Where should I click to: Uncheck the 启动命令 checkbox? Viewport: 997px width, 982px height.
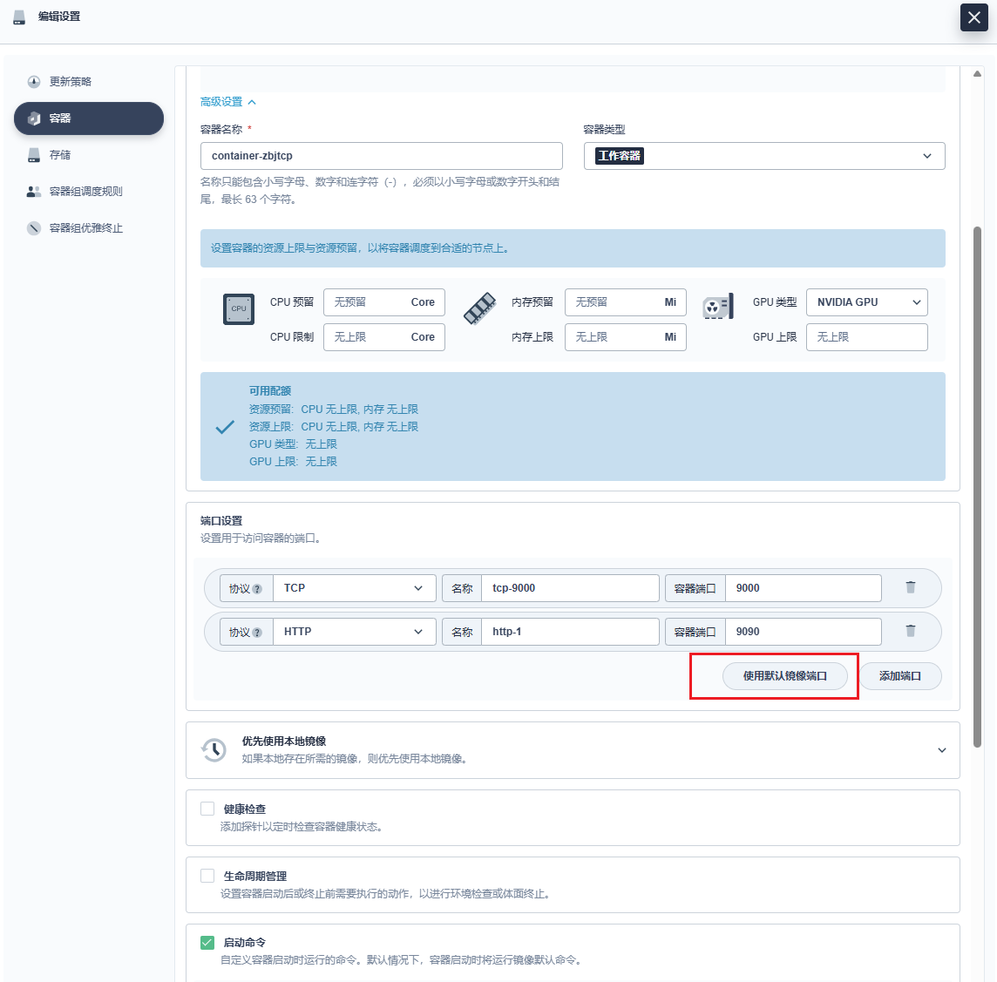[207, 942]
